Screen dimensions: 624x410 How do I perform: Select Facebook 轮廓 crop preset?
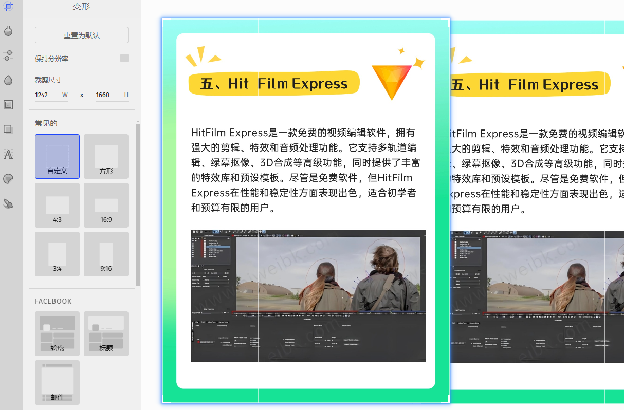pyautogui.click(x=57, y=333)
